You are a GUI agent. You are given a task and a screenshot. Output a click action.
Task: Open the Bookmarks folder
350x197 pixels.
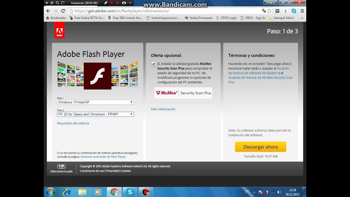click(x=56, y=18)
